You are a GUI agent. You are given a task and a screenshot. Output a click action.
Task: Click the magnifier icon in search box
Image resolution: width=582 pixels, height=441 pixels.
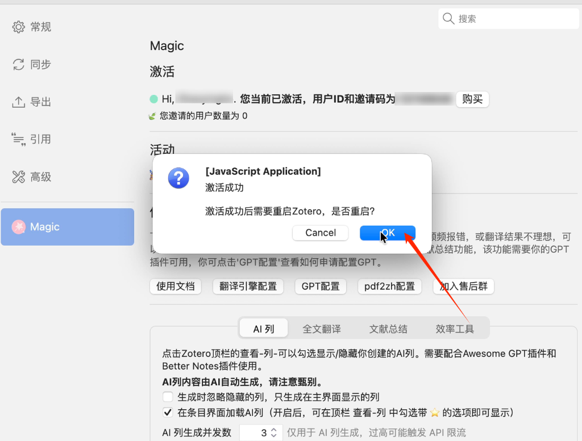tap(448, 19)
